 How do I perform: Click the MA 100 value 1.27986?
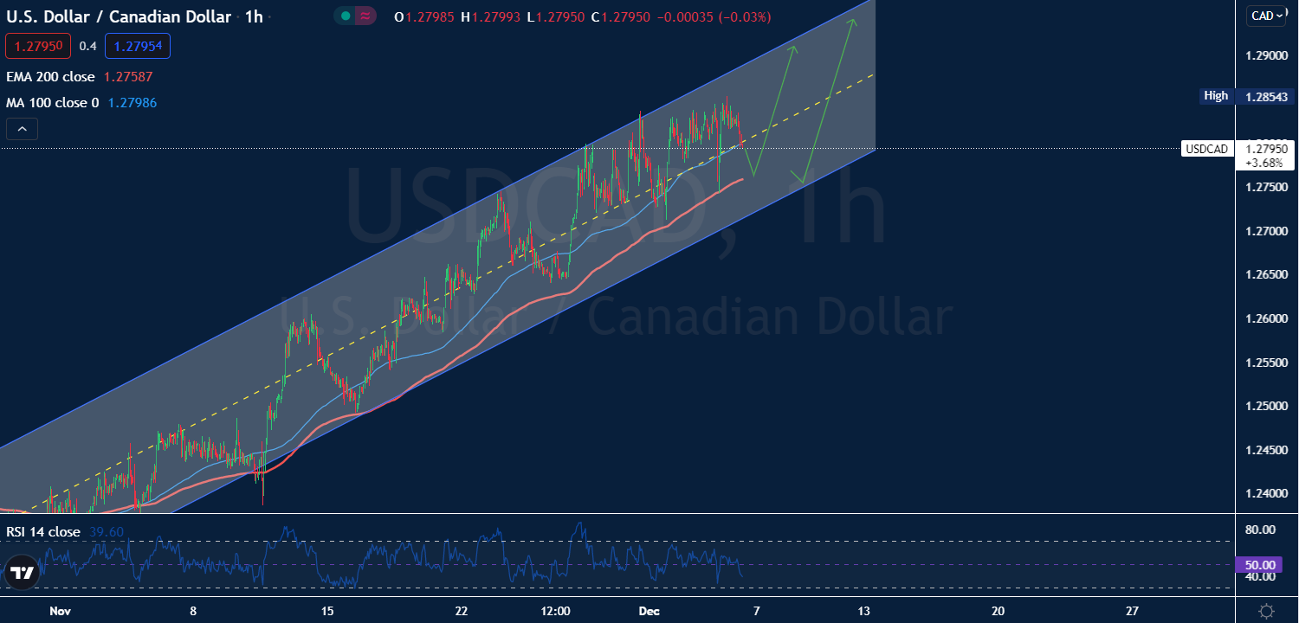(x=132, y=103)
